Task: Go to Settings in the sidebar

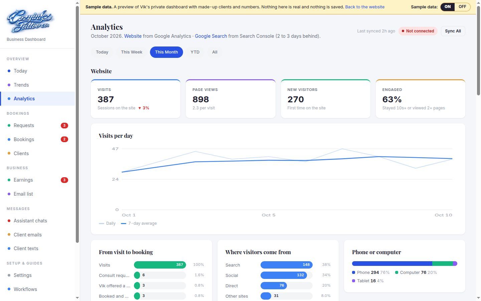Action: point(37,275)
